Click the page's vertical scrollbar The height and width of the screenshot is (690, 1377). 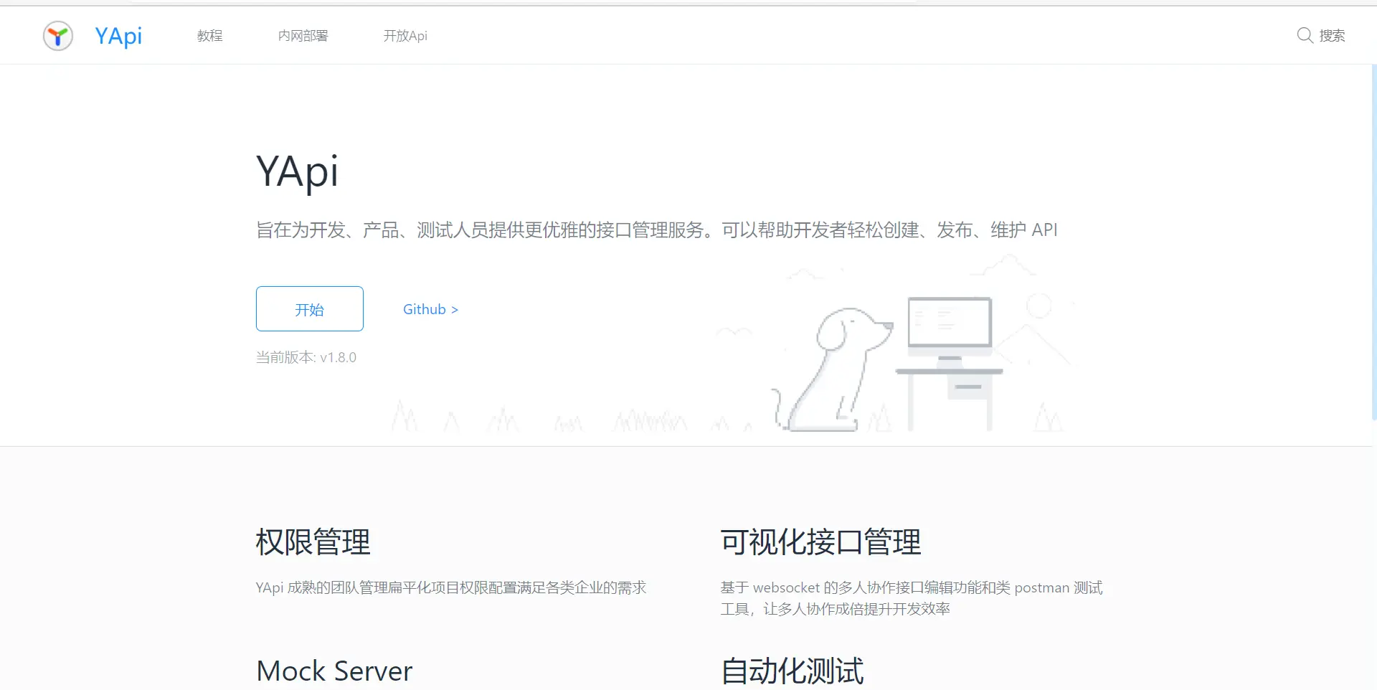1373,244
